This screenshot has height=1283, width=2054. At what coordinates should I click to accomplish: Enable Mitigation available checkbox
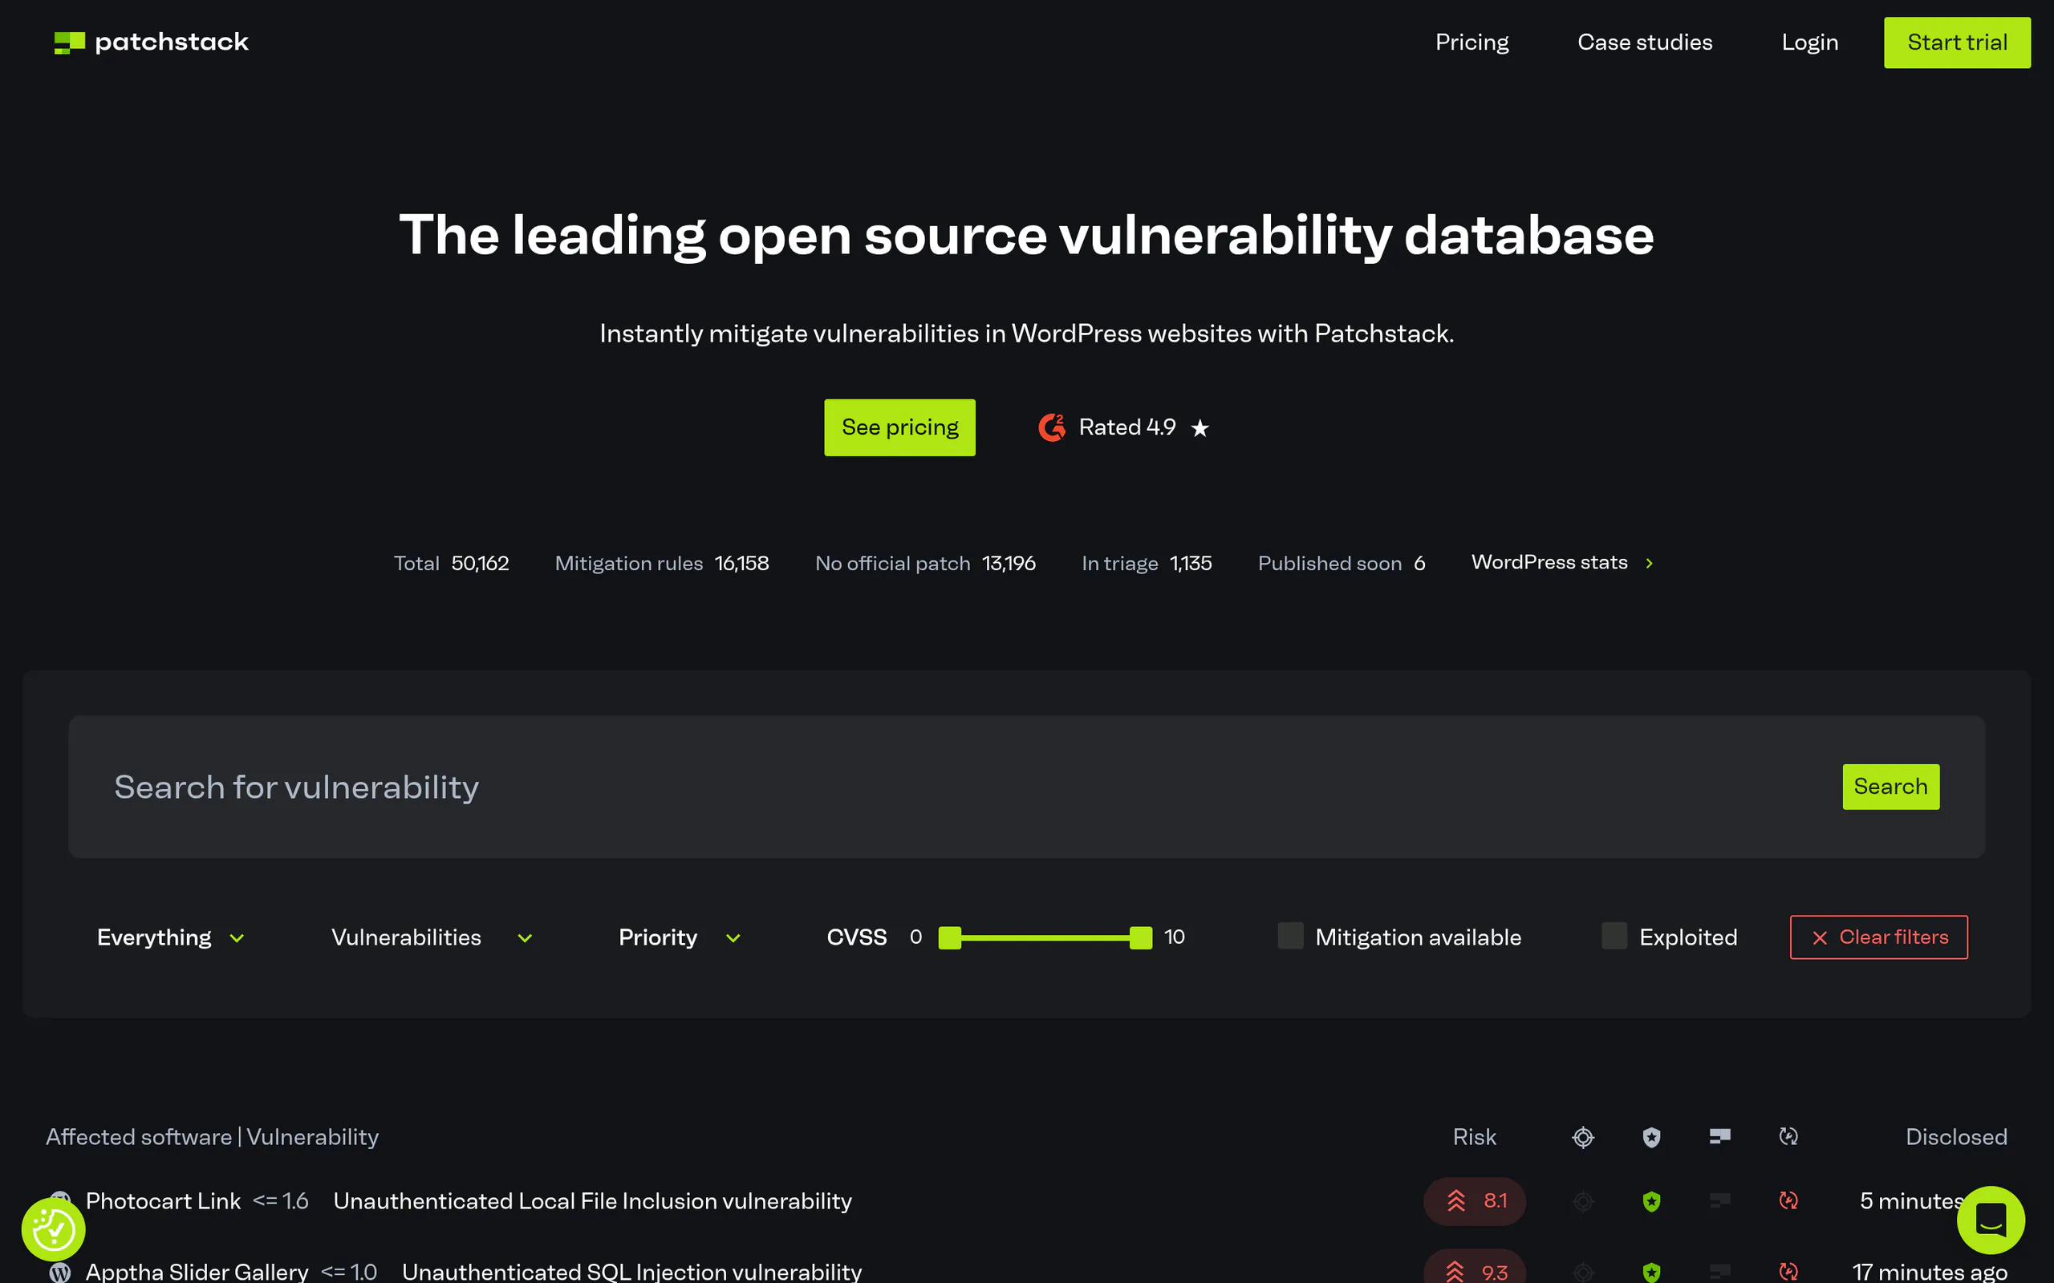1290,936
